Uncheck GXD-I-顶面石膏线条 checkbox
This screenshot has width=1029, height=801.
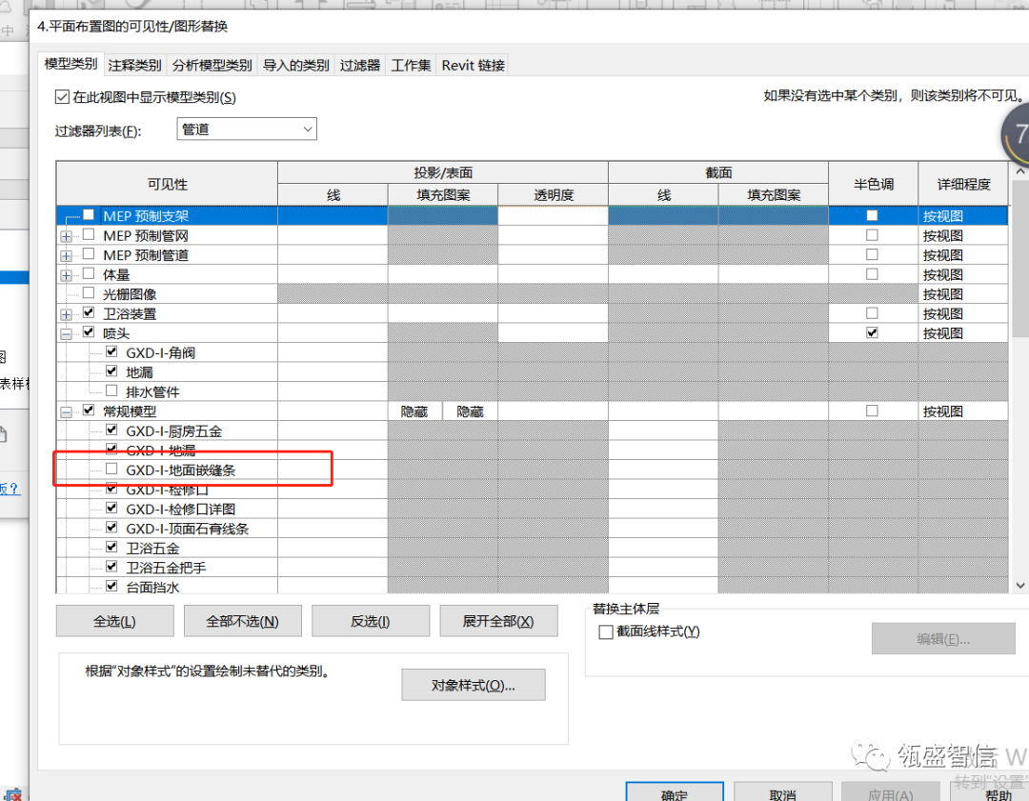[x=111, y=528]
